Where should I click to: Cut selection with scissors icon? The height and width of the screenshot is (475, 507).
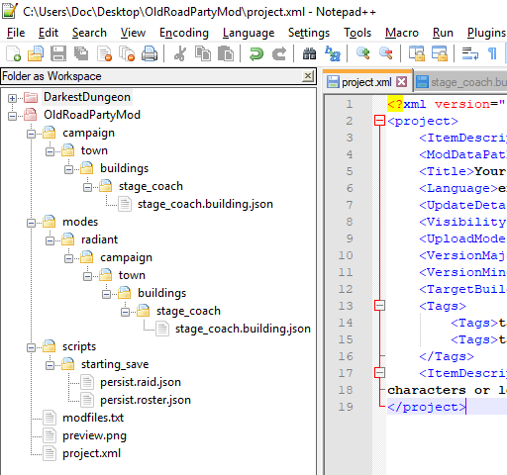tap(180, 53)
